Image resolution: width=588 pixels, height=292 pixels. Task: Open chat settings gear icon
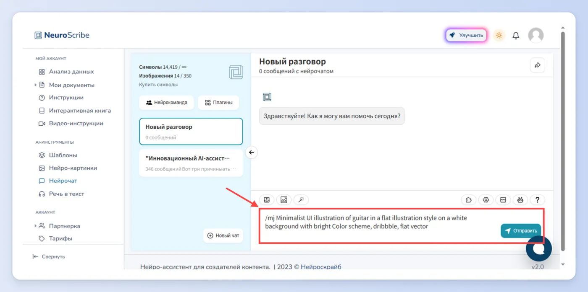(486, 200)
